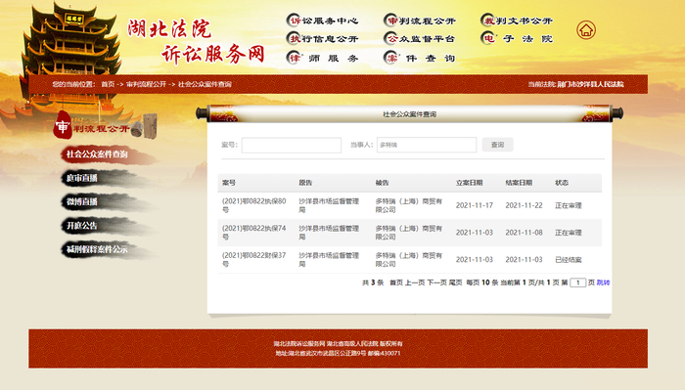This screenshot has height=390, width=685.
Task: Click closing date 2021-11-22
Action: pyautogui.click(x=524, y=205)
